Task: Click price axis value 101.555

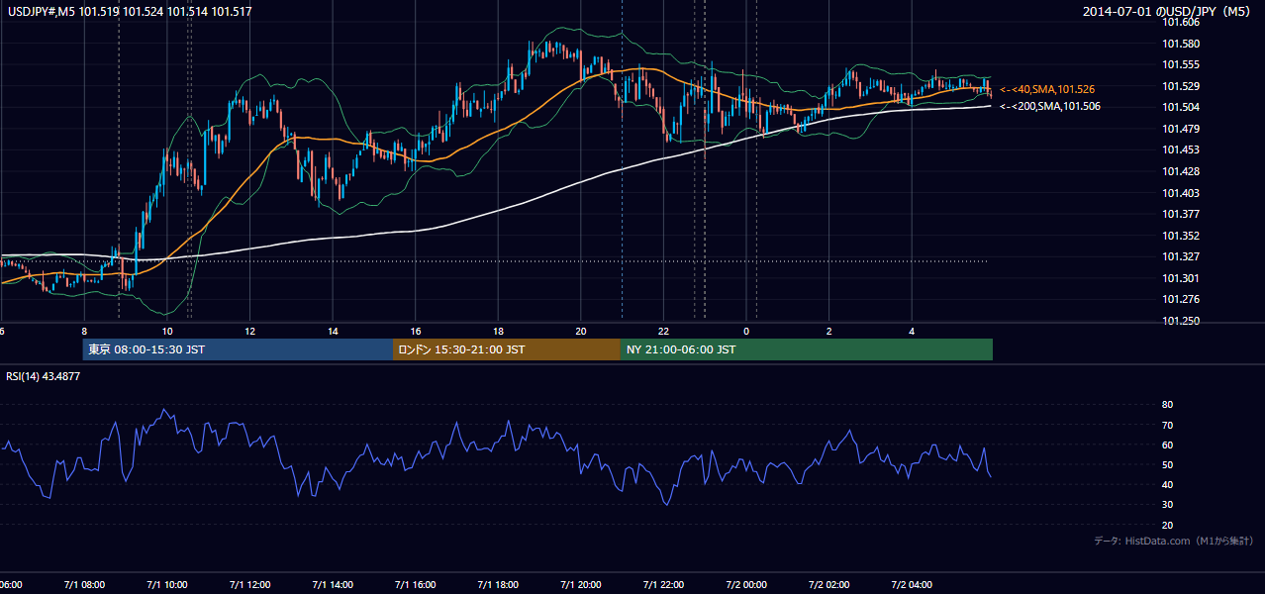Action: coord(1181,64)
